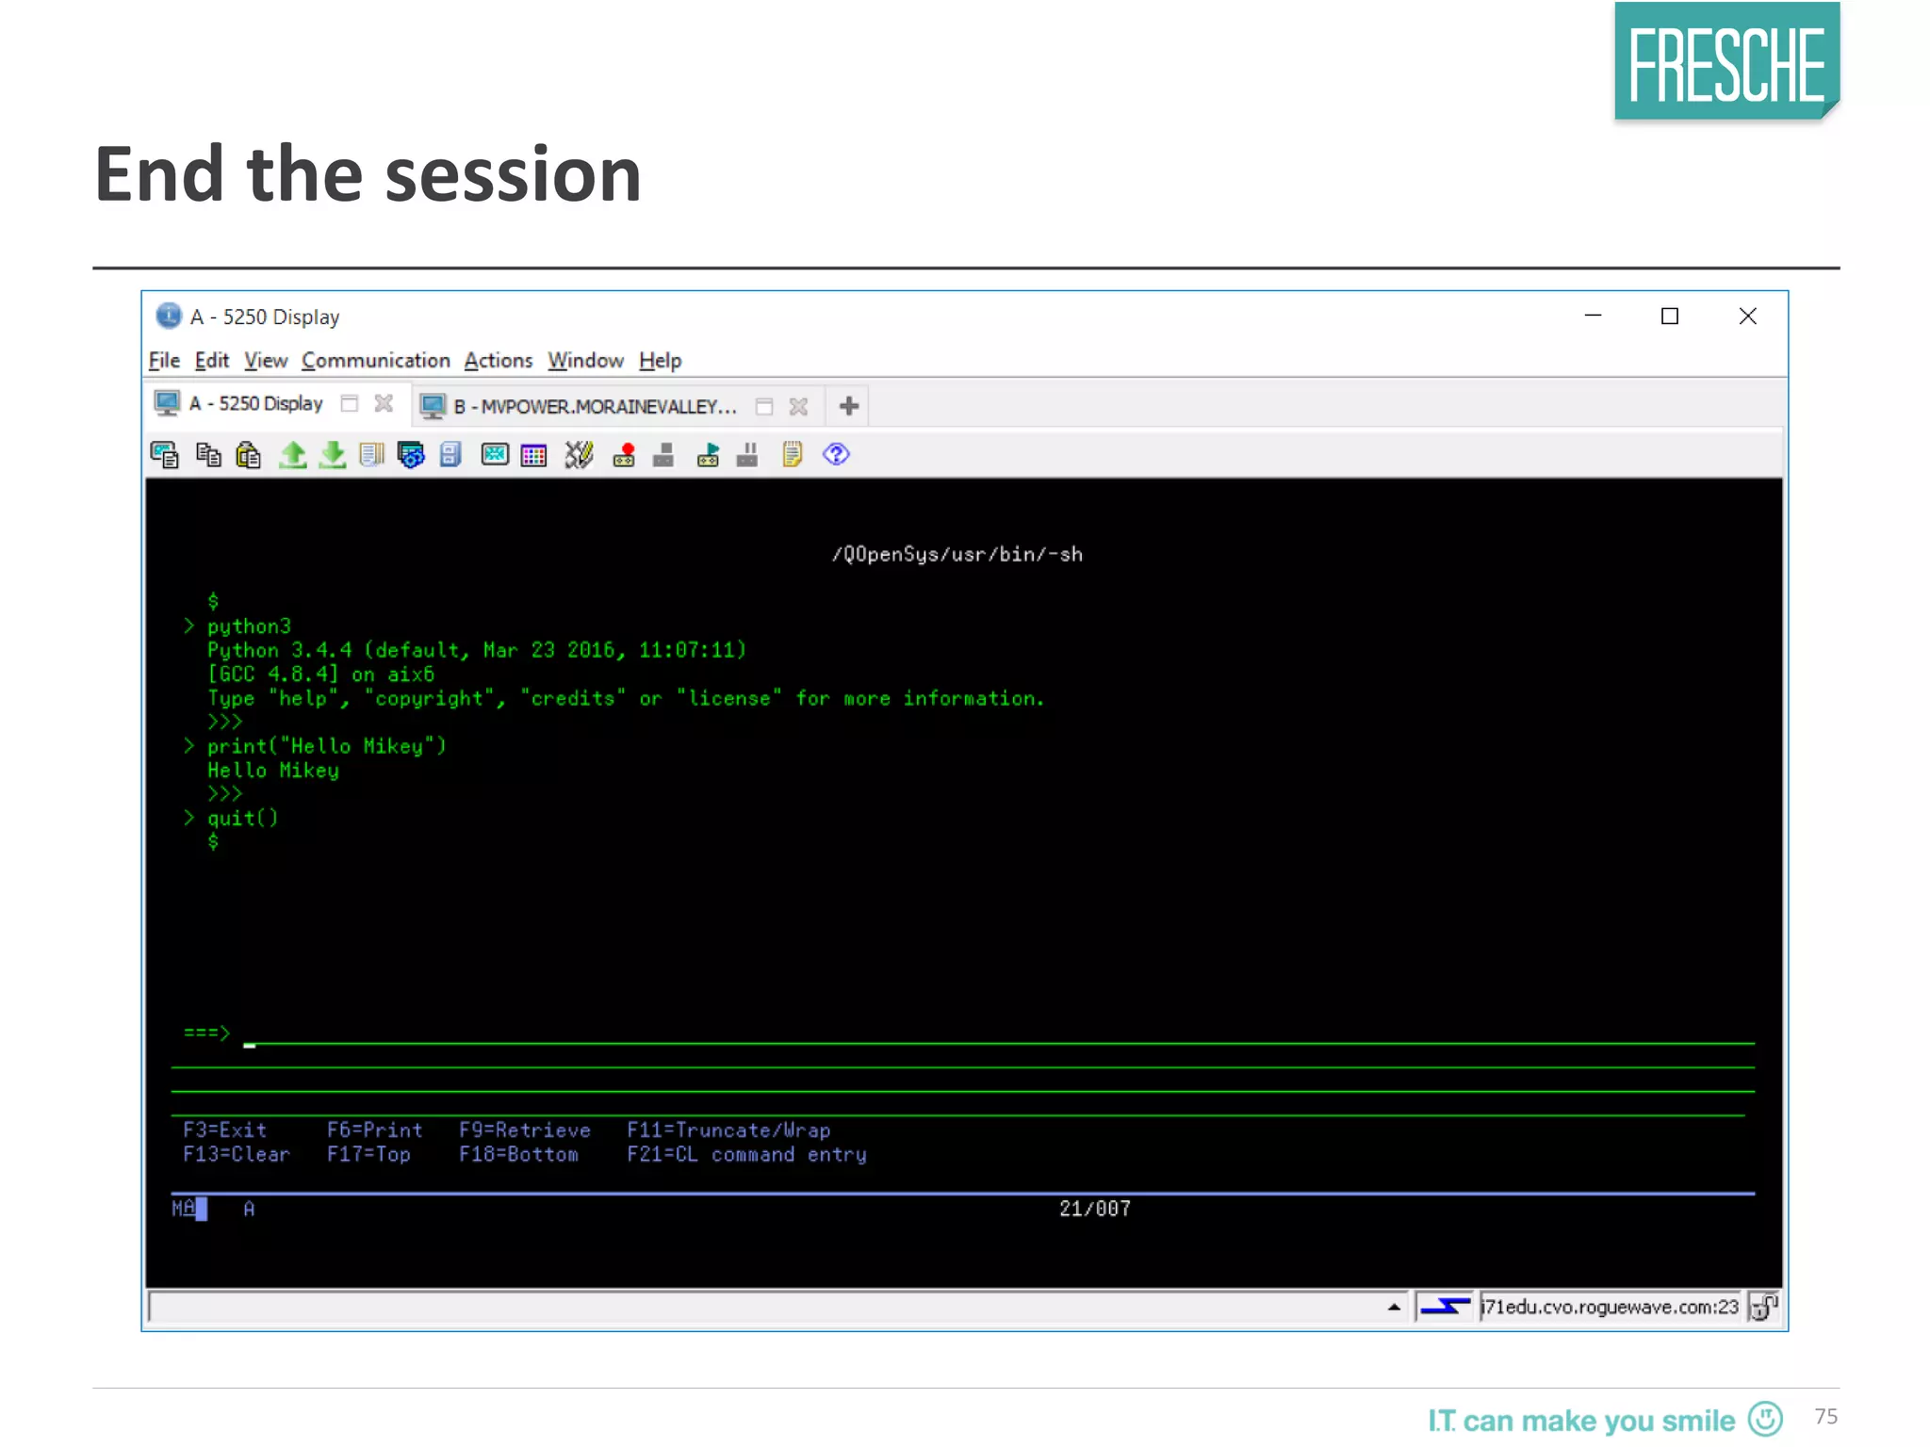Start macro recording with red dot icon
Screen dimensions: 1930x1447
[x=624, y=455]
